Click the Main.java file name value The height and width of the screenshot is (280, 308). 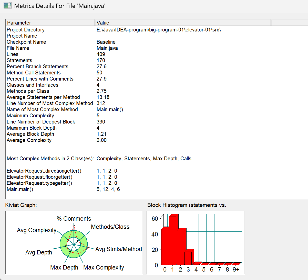(107, 48)
